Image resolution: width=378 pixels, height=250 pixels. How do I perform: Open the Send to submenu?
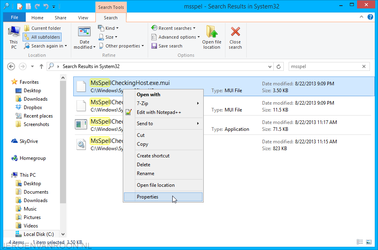tap(163, 124)
